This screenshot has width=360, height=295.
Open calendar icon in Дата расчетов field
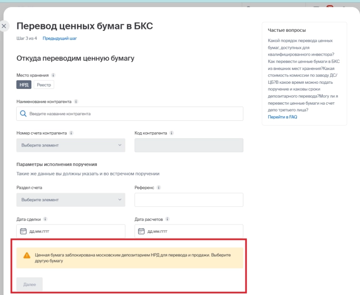coord(141,231)
